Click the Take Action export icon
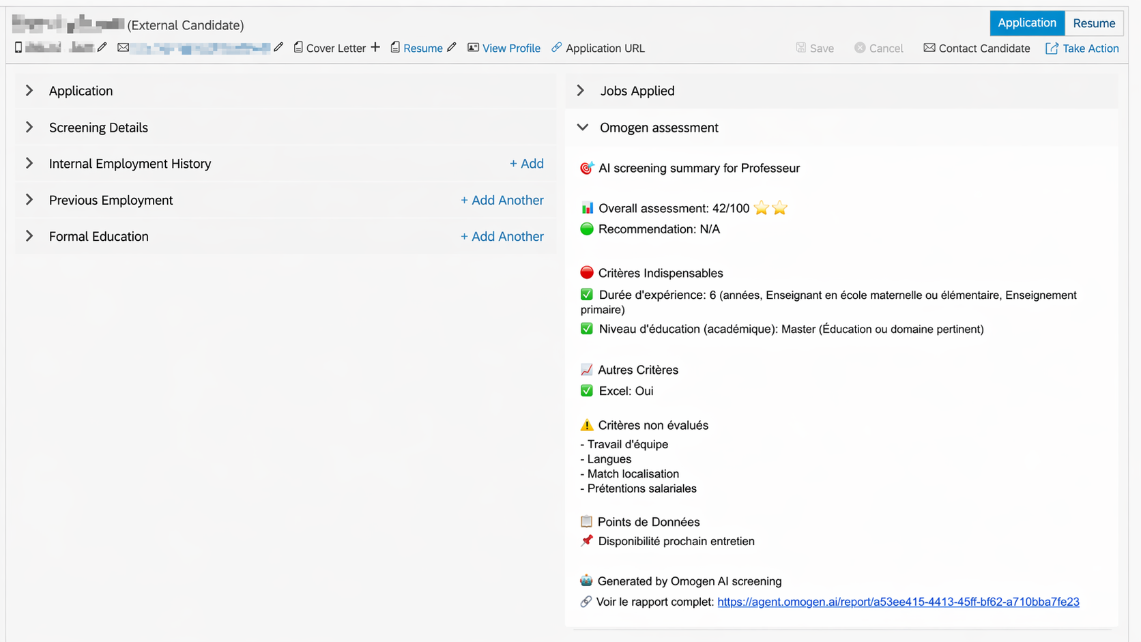The width and height of the screenshot is (1141, 642). [x=1052, y=48]
